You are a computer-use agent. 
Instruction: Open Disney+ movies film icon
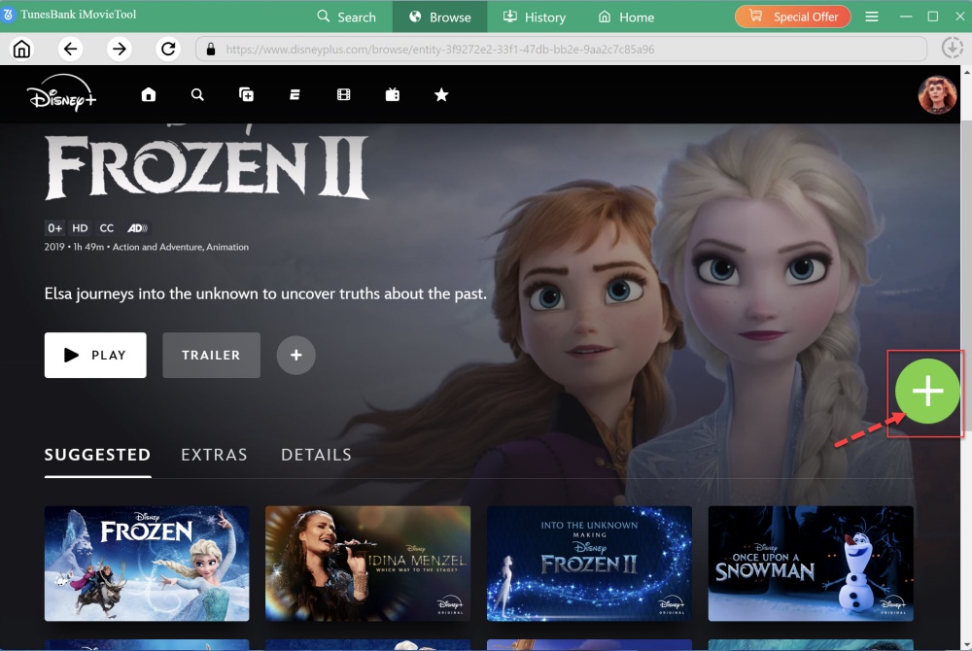pos(343,94)
